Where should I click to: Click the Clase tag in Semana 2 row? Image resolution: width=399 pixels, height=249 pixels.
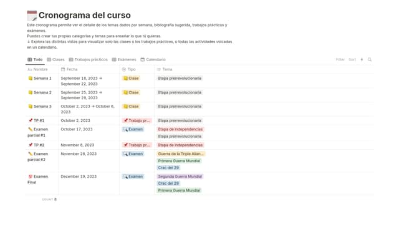click(x=131, y=92)
